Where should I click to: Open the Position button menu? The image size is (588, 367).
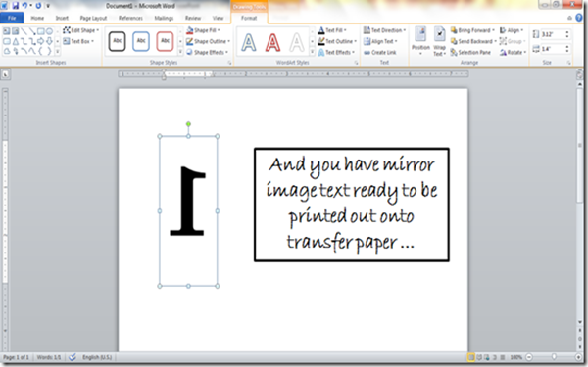coord(420,41)
